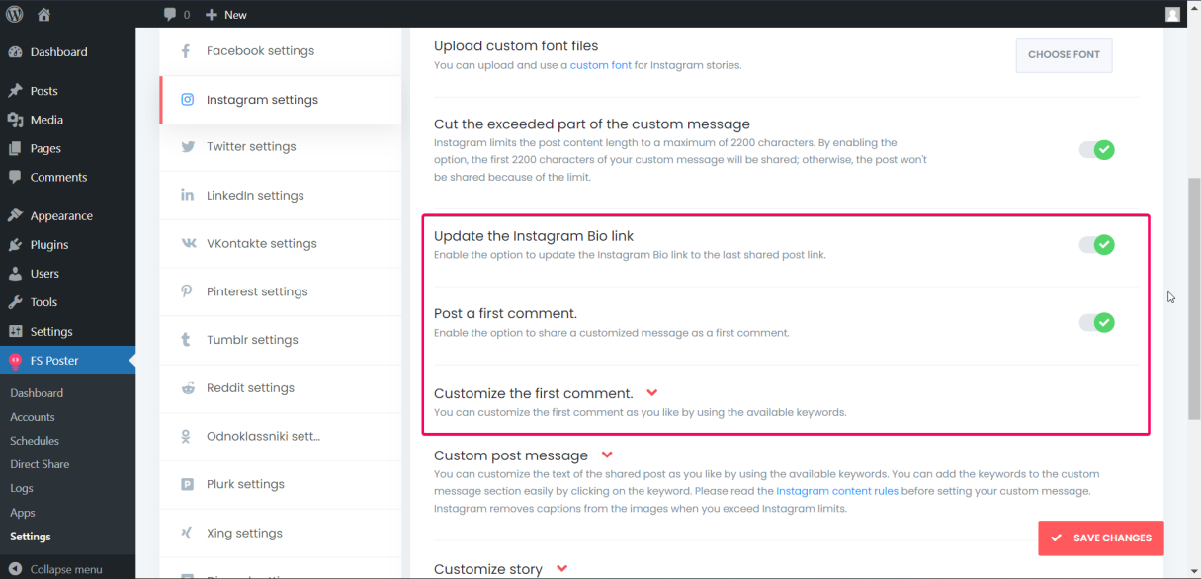The image size is (1201, 579).
Task: Click the CHOOSE FONT button
Action: tap(1064, 55)
